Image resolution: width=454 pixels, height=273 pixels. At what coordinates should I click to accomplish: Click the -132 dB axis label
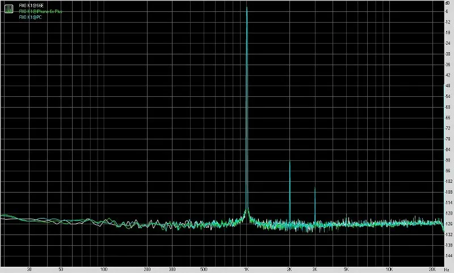448,234
